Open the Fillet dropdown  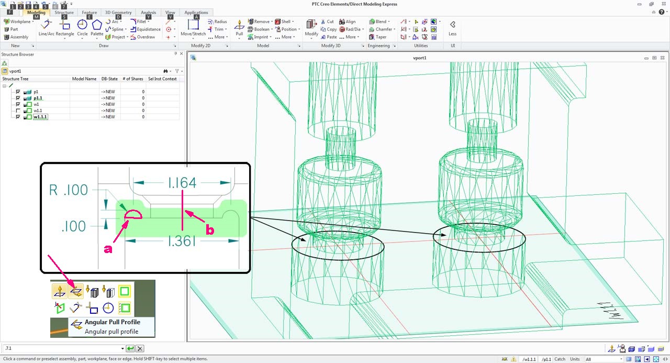click(x=150, y=22)
